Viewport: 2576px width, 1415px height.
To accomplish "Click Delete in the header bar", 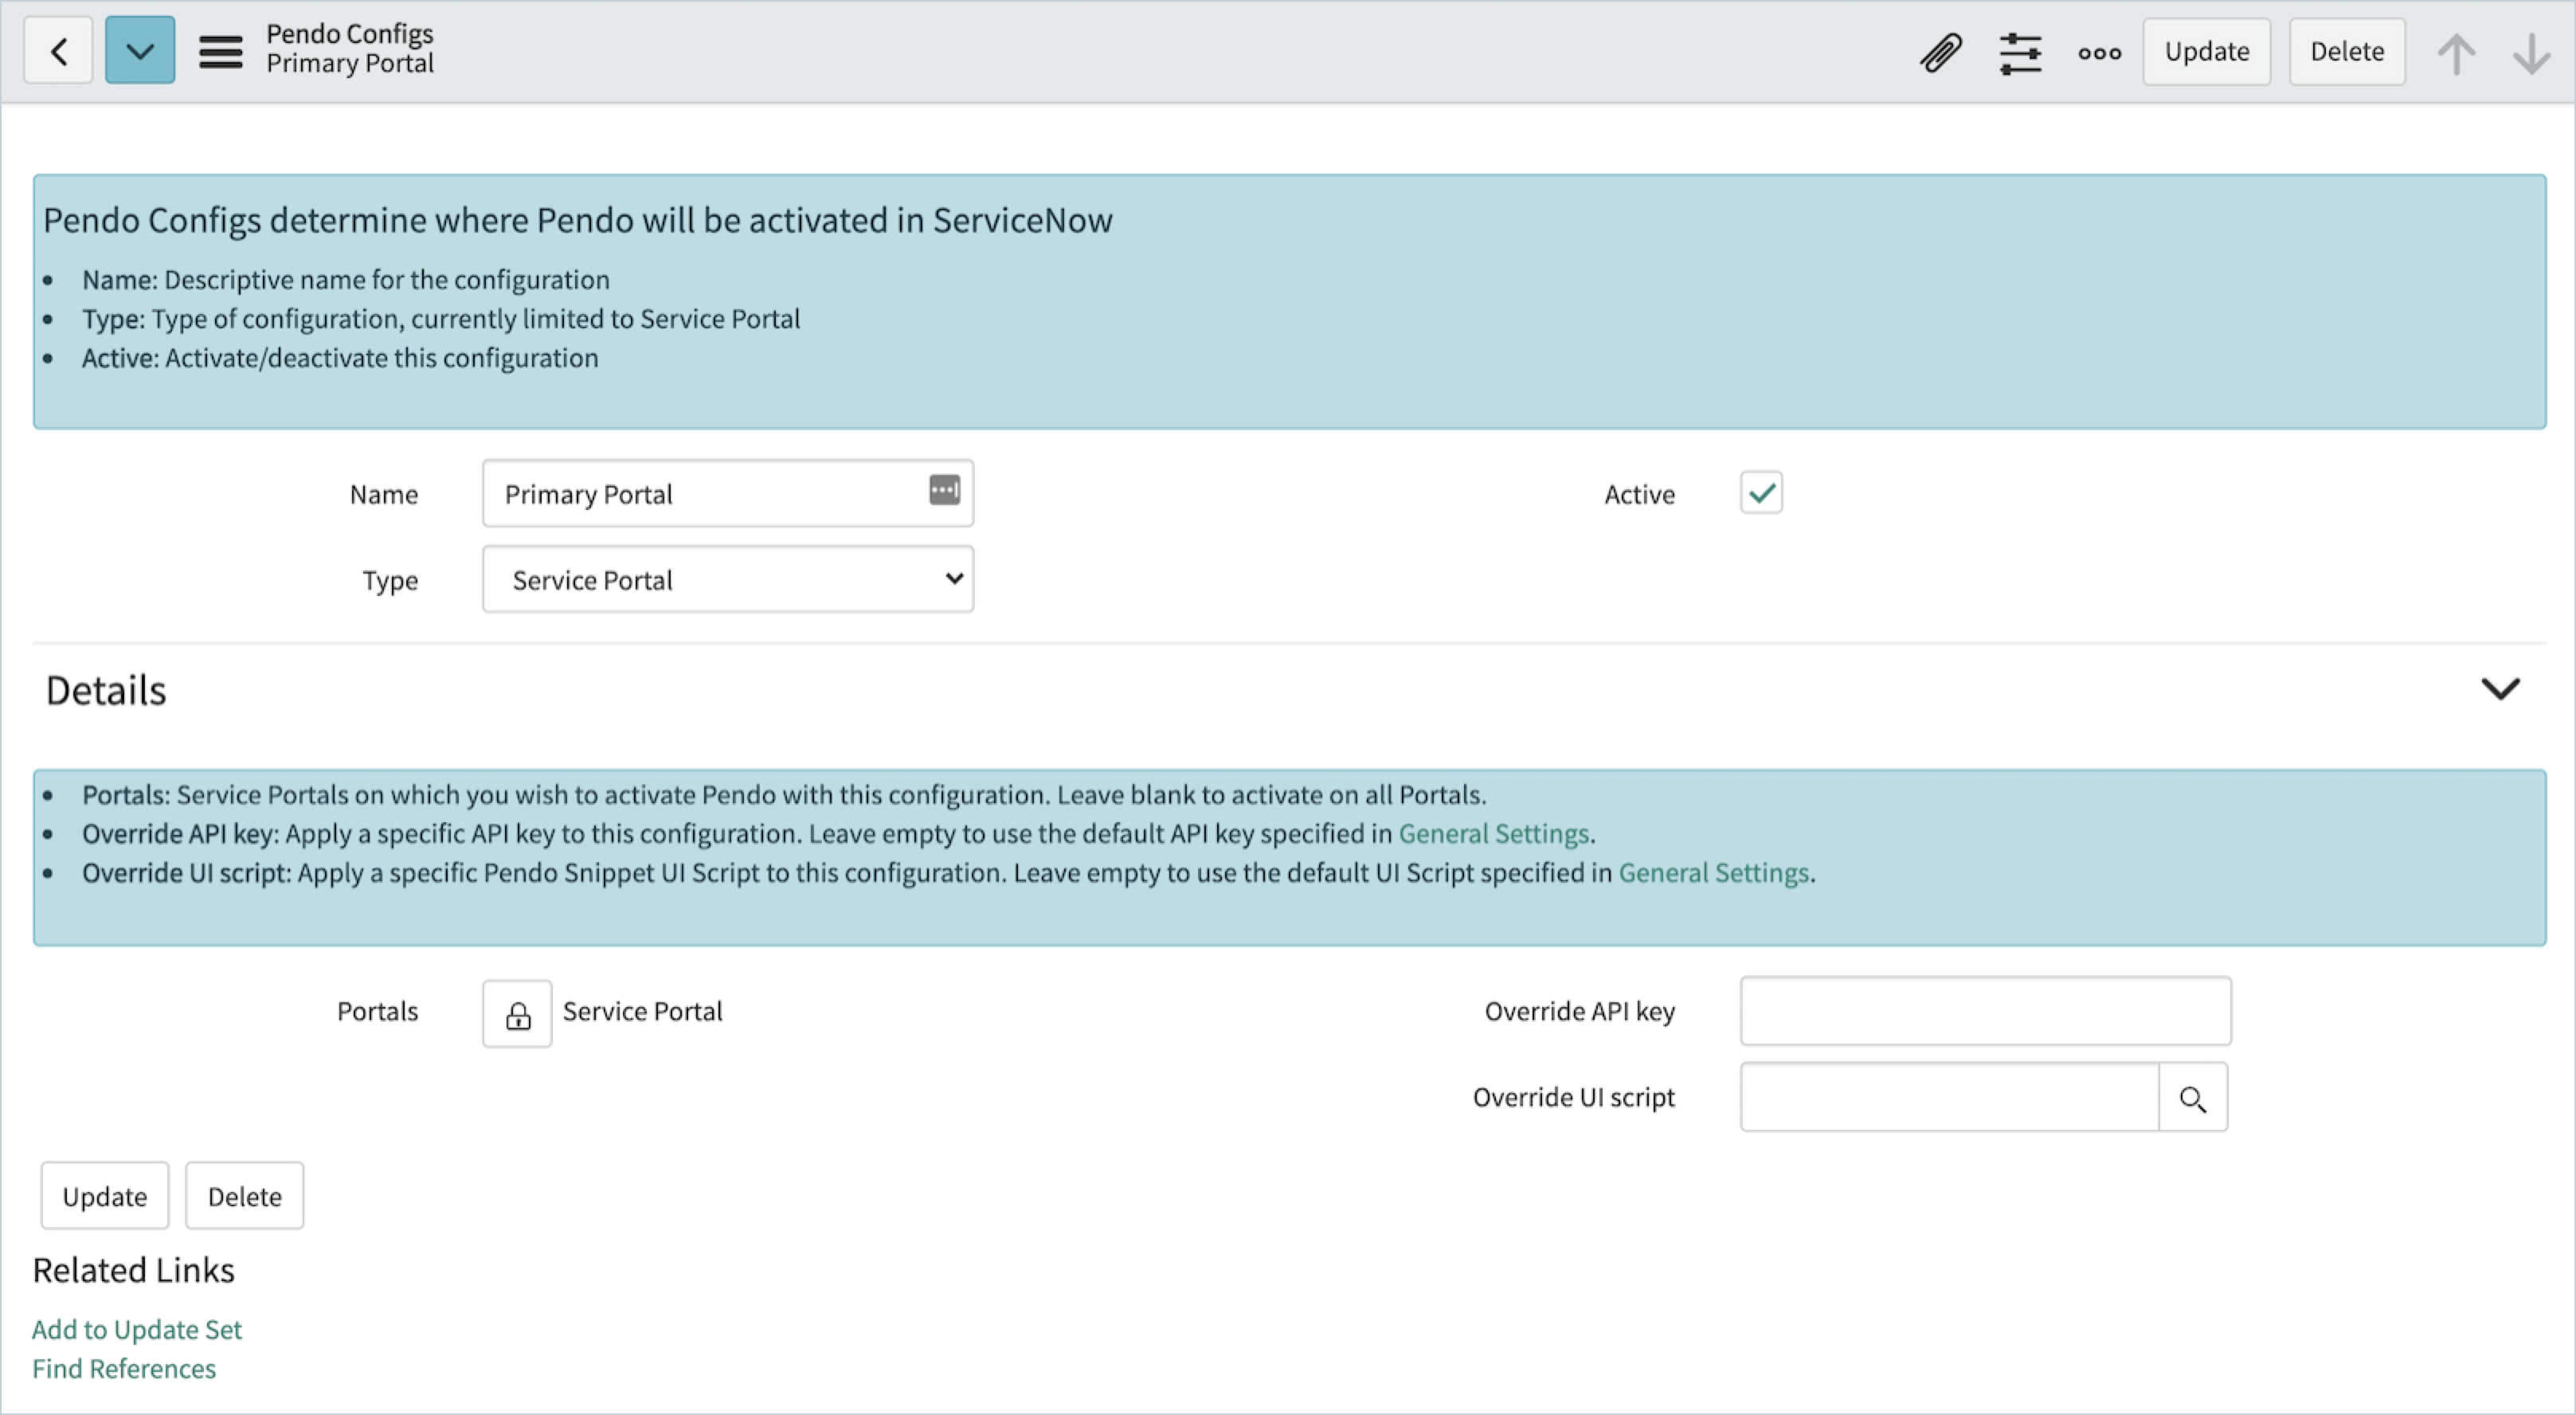I will (x=2347, y=51).
